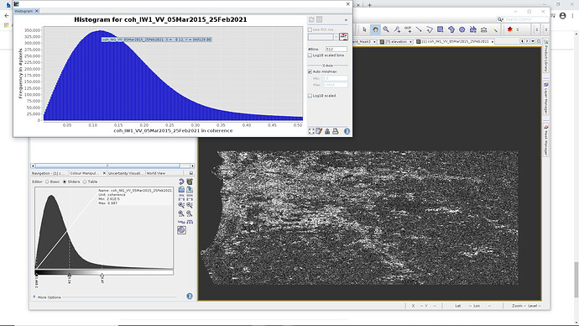Activate the panning hand tool

pos(375,29)
